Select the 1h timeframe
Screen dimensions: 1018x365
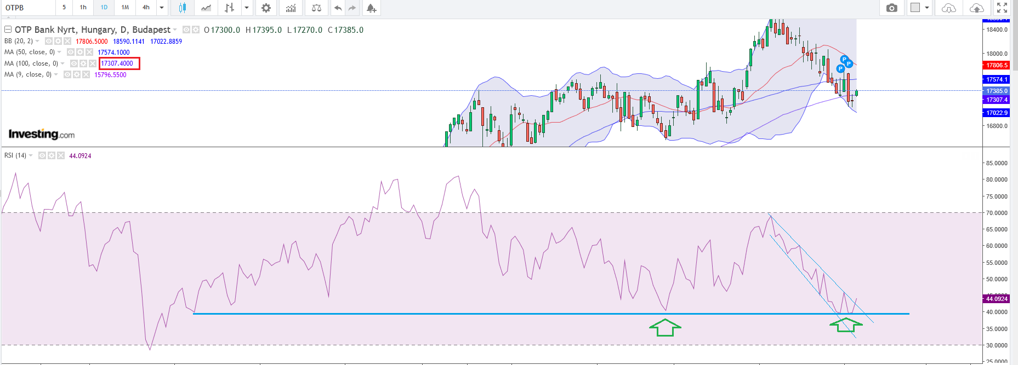pyautogui.click(x=83, y=8)
